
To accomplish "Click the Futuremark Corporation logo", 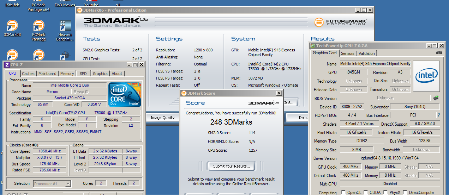I will (341, 23).
